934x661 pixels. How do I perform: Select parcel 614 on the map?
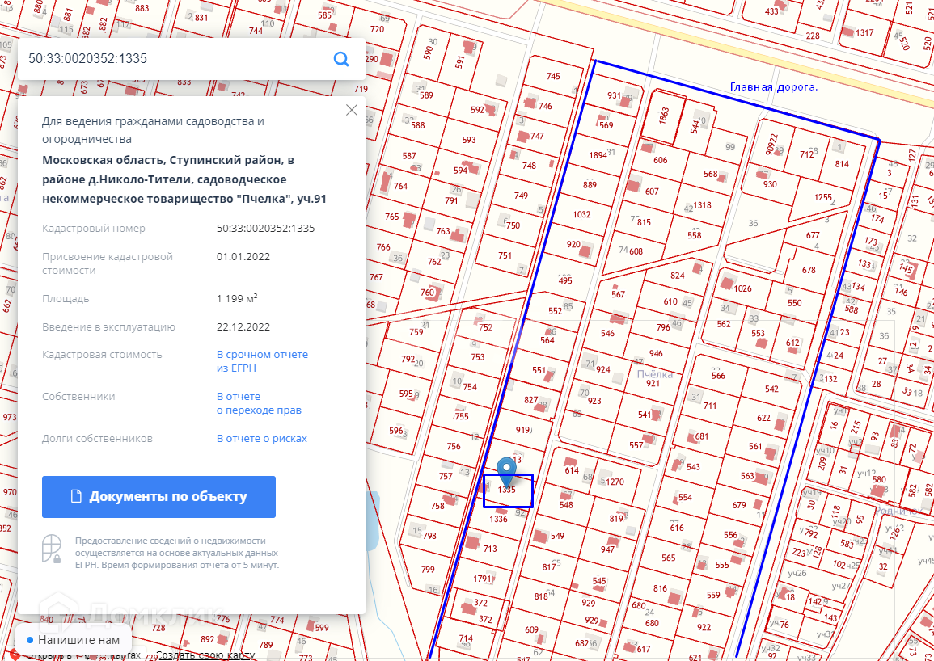(x=572, y=470)
